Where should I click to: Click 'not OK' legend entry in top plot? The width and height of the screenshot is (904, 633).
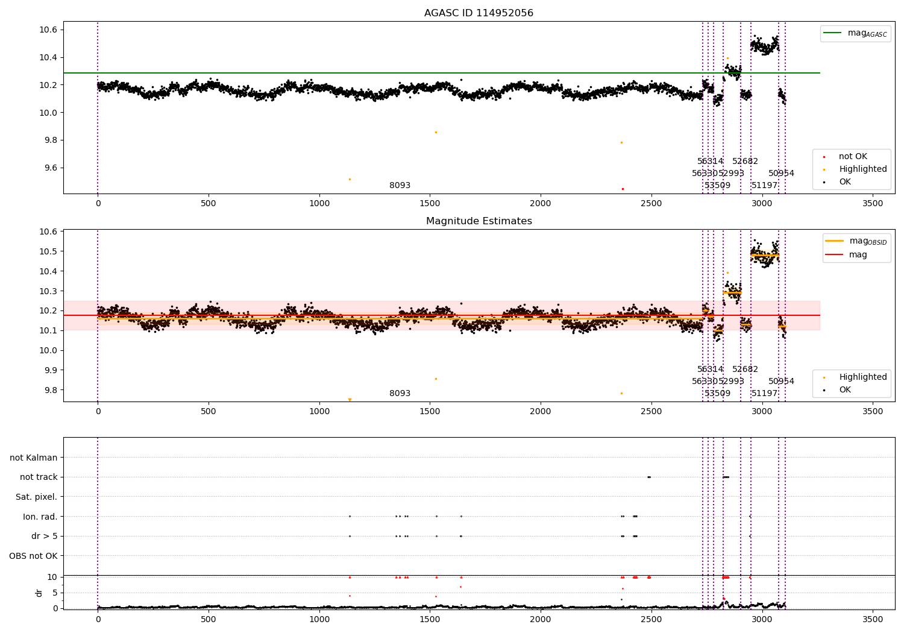pyautogui.click(x=853, y=157)
